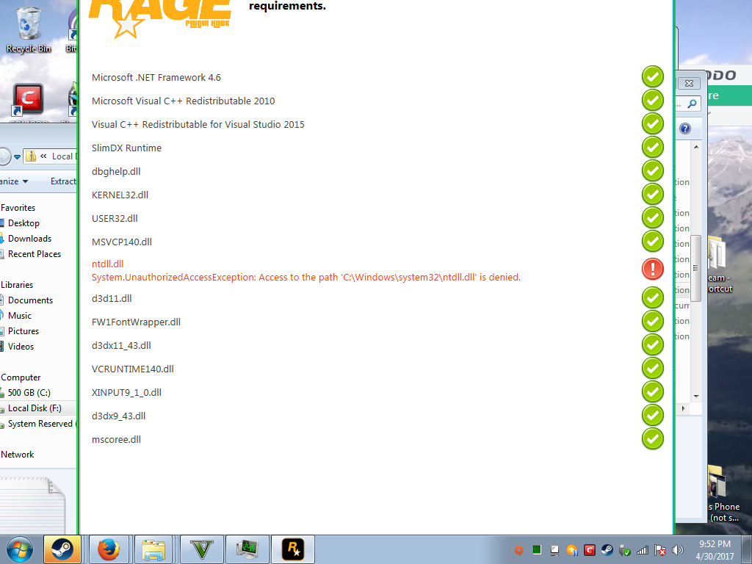752x564 pixels.
Task: Open Pictures library in the Explorer sidebar
Action: point(23,331)
